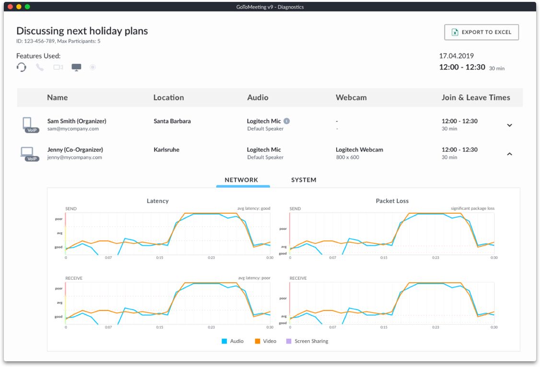
Task: Toggle the Screen Sharing legend purple swatch
Action: [288, 341]
